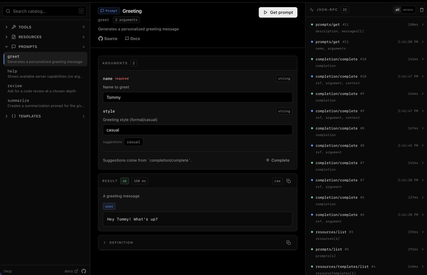Click the Tools wrench icon
Image resolution: width=427 pixels, height=275 pixels.
pyautogui.click(x=14, y=27)
